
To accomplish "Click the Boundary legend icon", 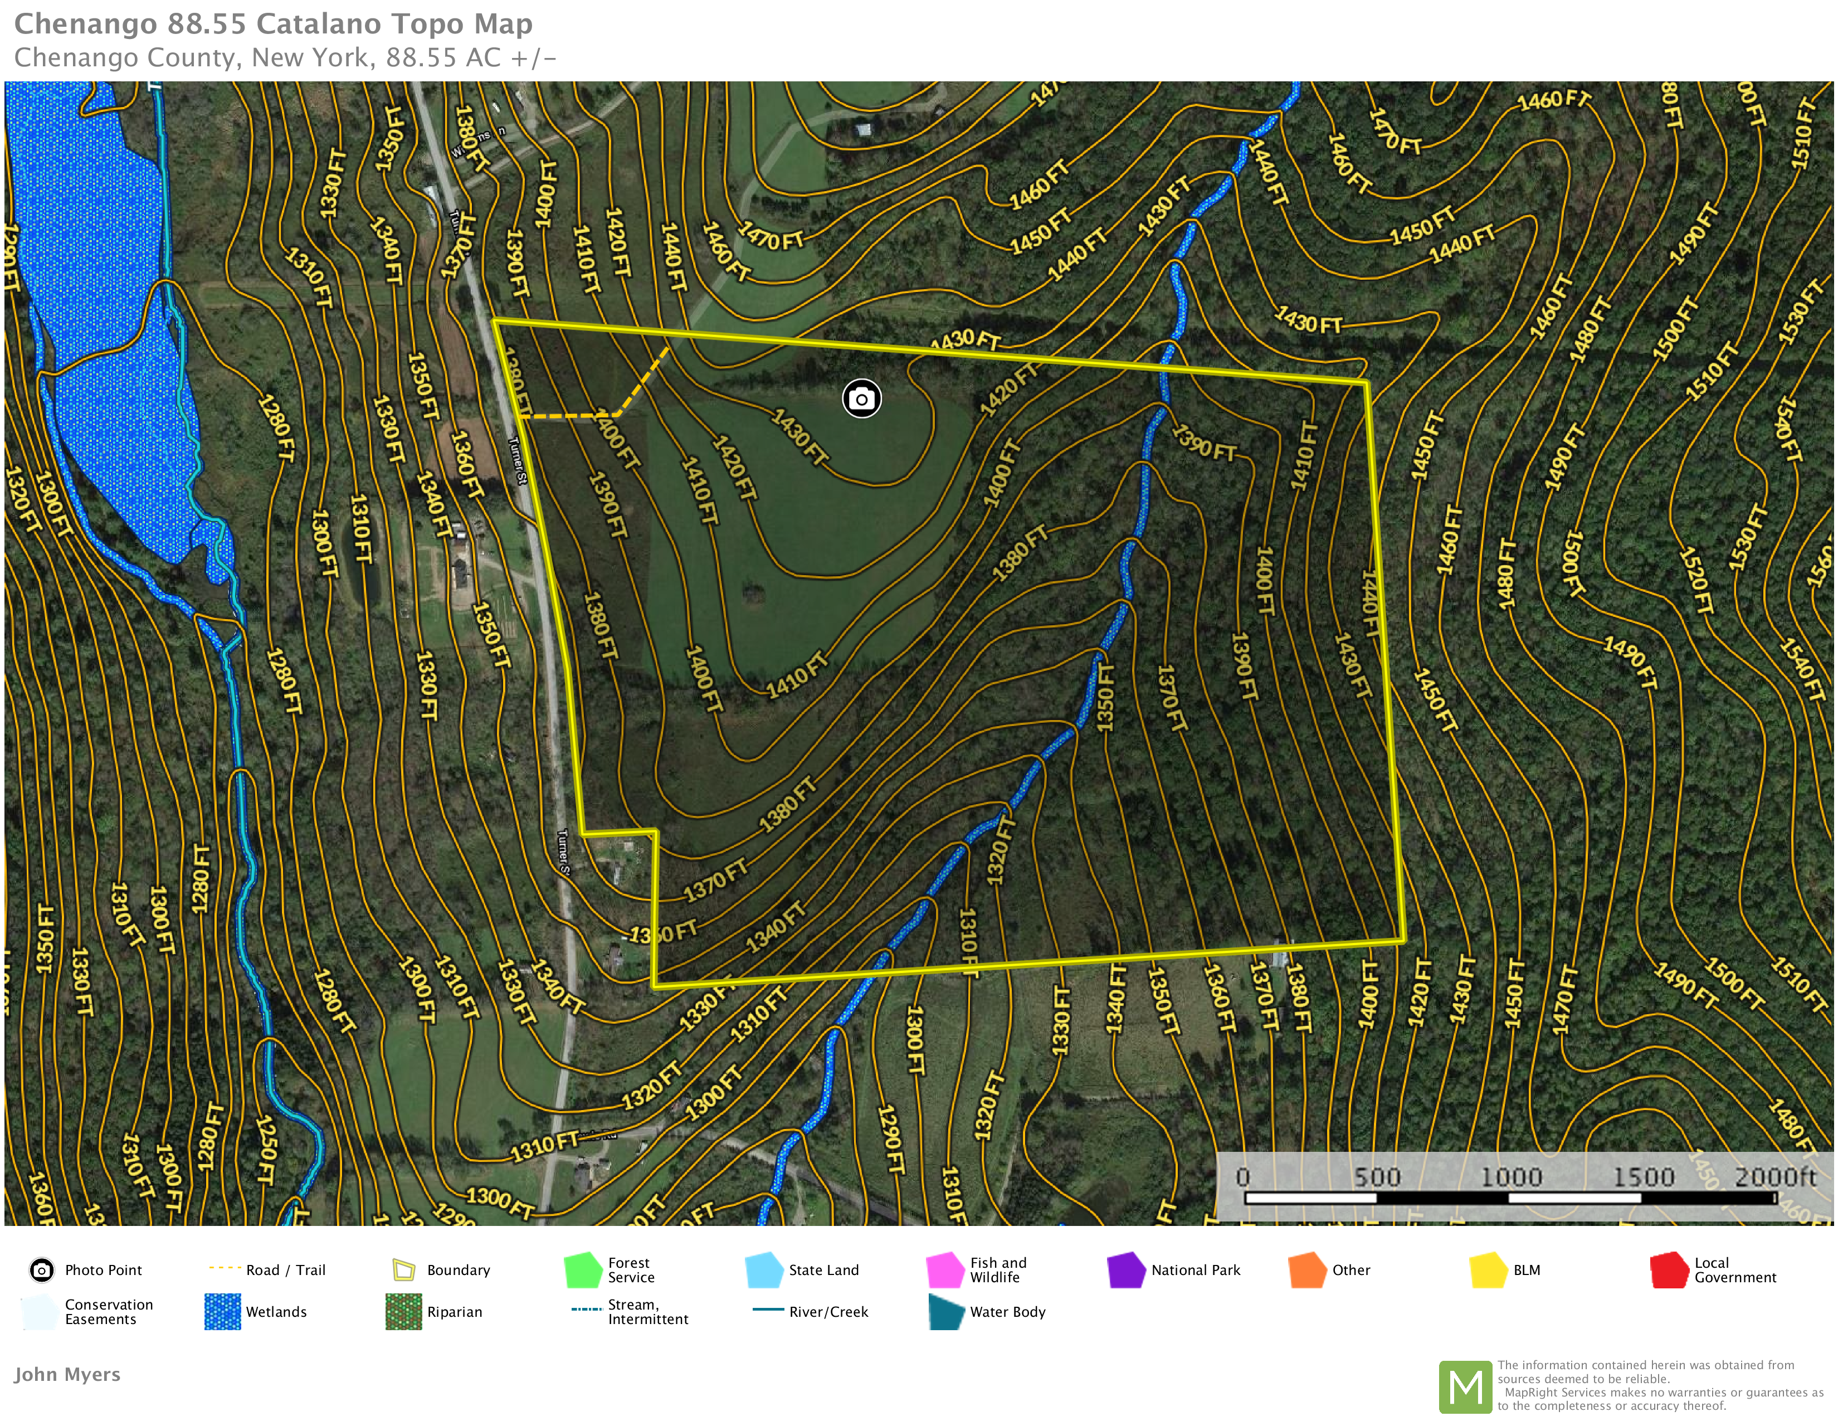I will click(404, 1269).
